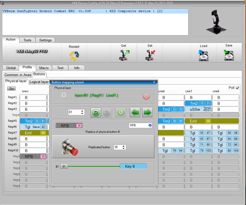This screenshot has height=205, width=246.
Task: Click the input number 81 spinner arrows
Action: click(x=83, y=112)
